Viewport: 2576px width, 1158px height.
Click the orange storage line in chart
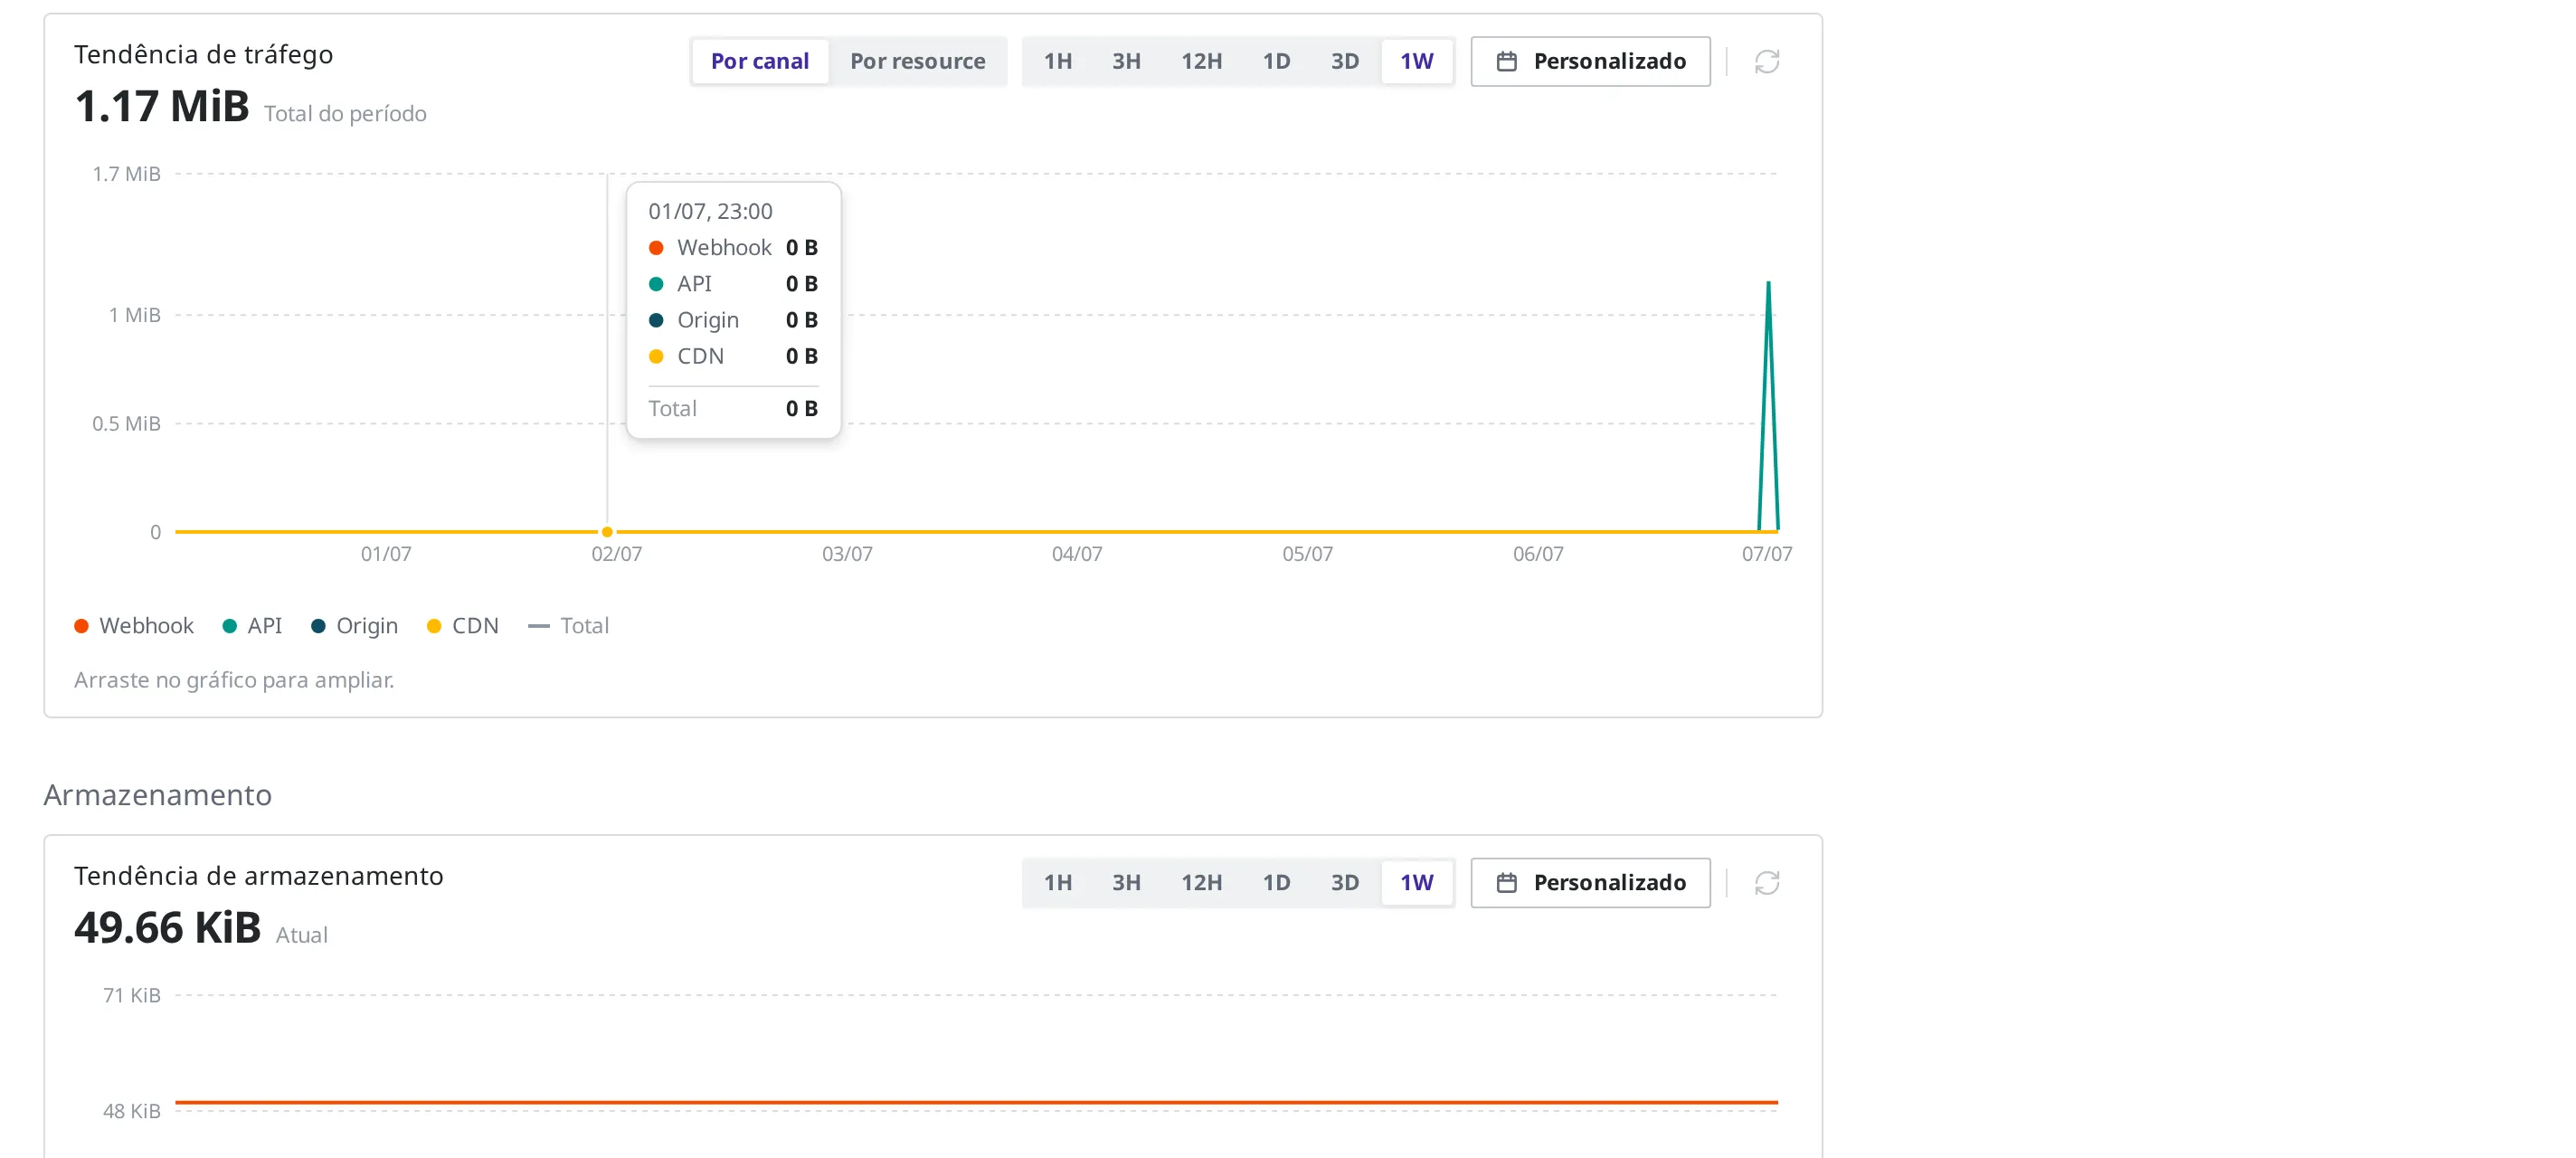pyautogui.click(x=976, y=1102)
